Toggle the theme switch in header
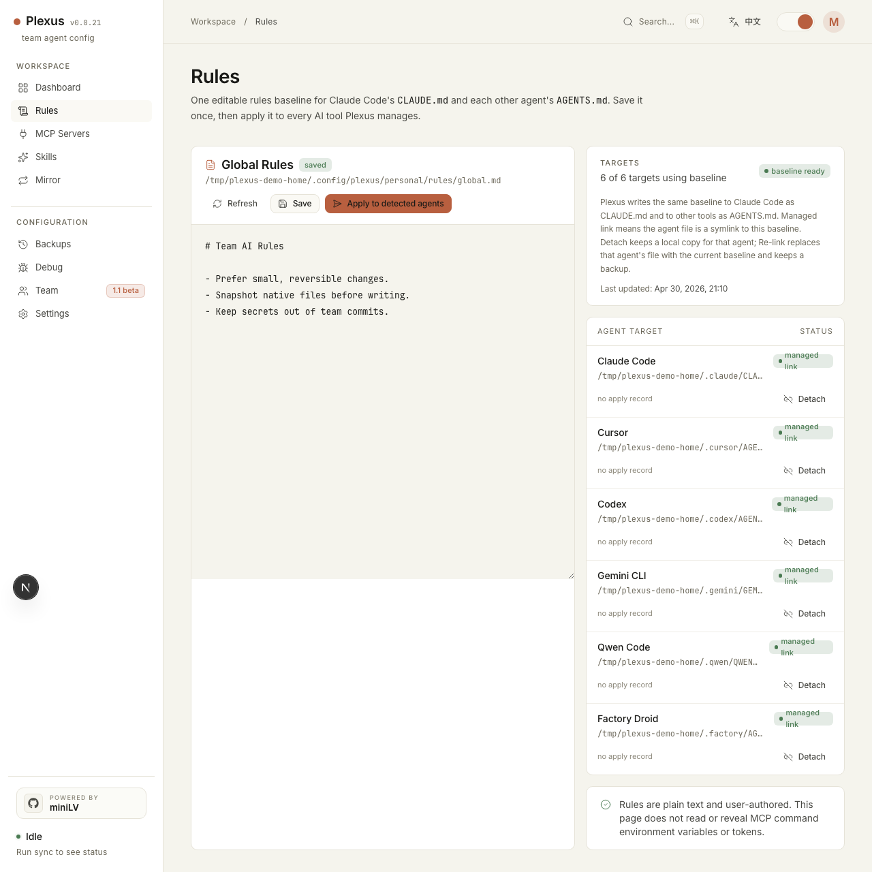The width and height of the screenshot is (872, 872). (x=796, y=22)
